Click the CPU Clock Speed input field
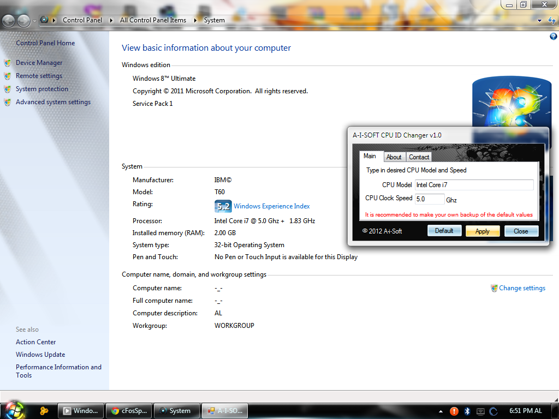This screenshot has width=559, height=419. (x=429, y=199)
